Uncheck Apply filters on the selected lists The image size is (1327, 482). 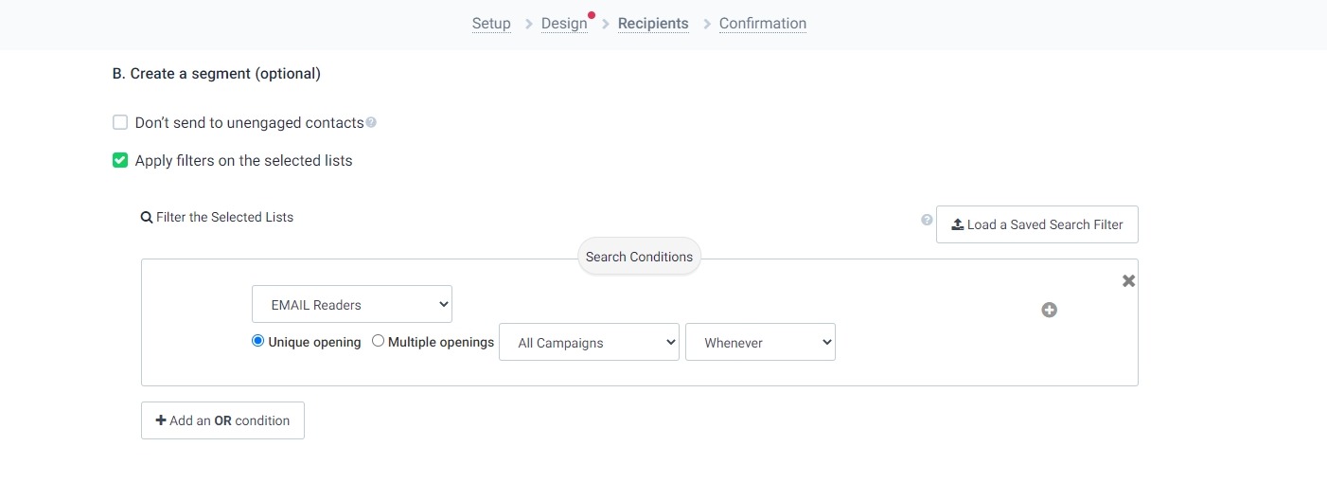pyautogui.click(x=120, y=160)
